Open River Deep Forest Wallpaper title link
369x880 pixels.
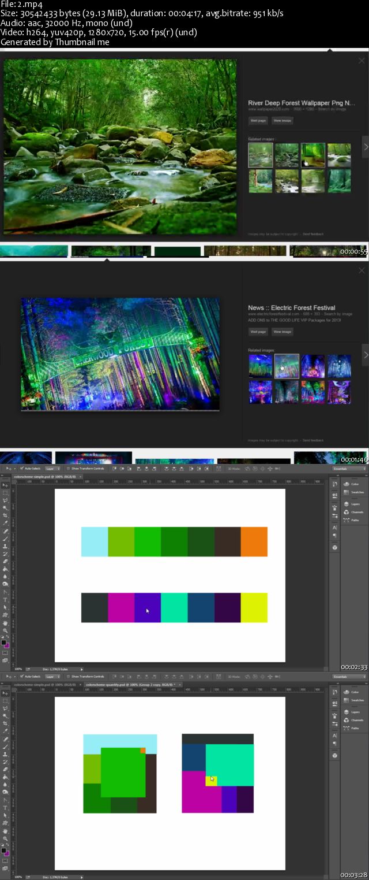point(301,103)
